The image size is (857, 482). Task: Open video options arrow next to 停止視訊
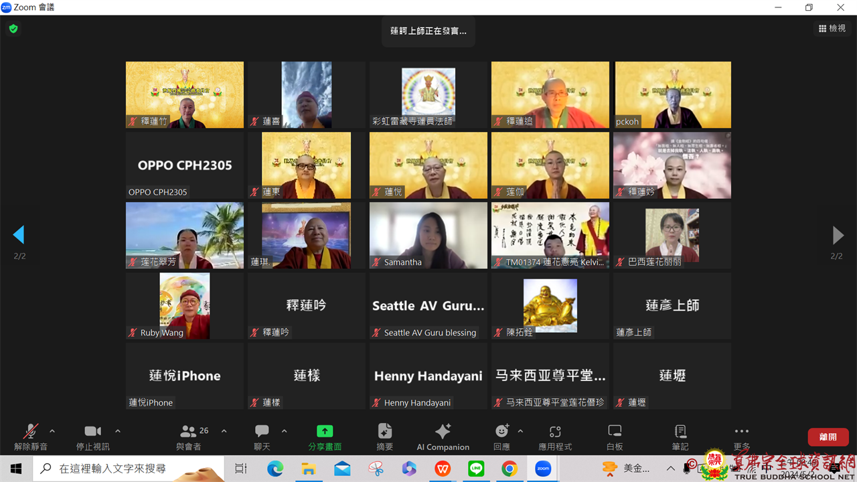tap(118, 431)
